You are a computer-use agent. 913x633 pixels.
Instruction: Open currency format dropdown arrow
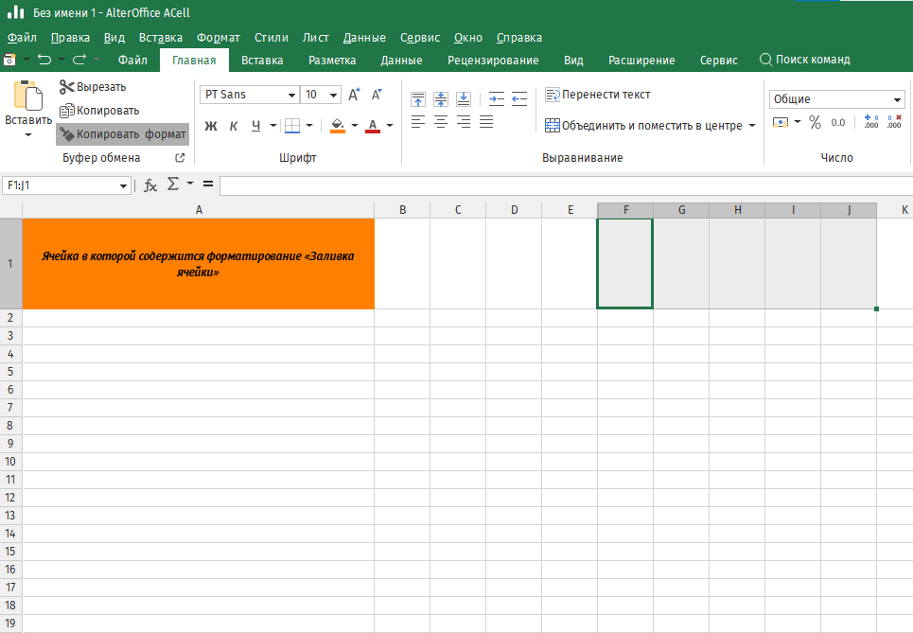click(x=798, y=122)
